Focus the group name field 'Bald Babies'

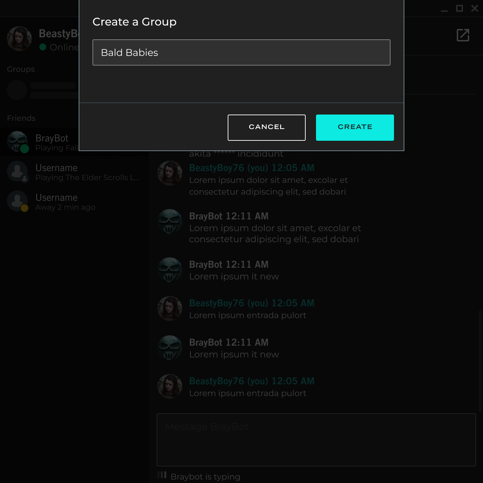coord(241,52)
